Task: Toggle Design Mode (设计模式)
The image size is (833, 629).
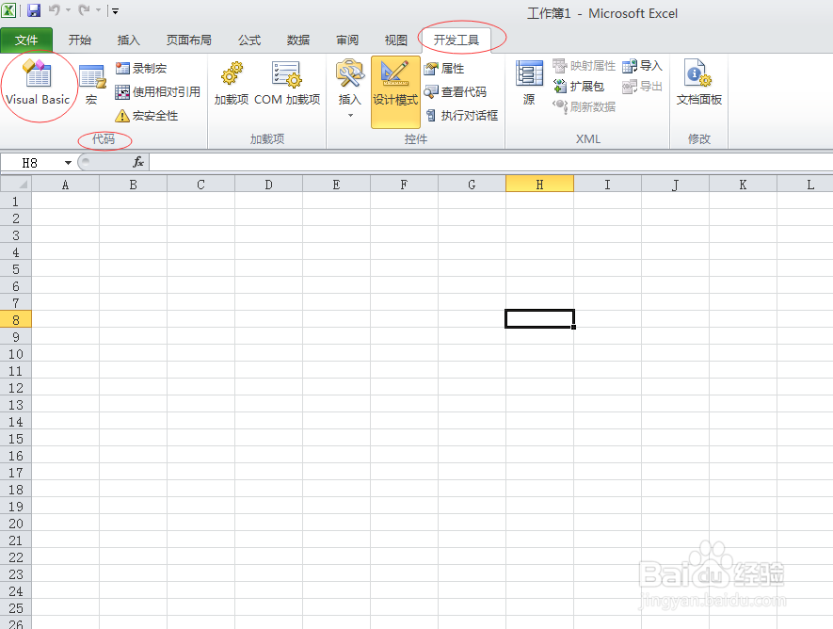Action: [395, 91]
